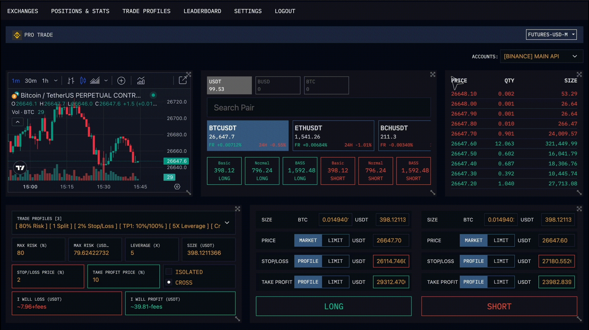The image size is (589, 330).
Task: Select the candlestick chart style icon
Action: [x=83, y=81]
